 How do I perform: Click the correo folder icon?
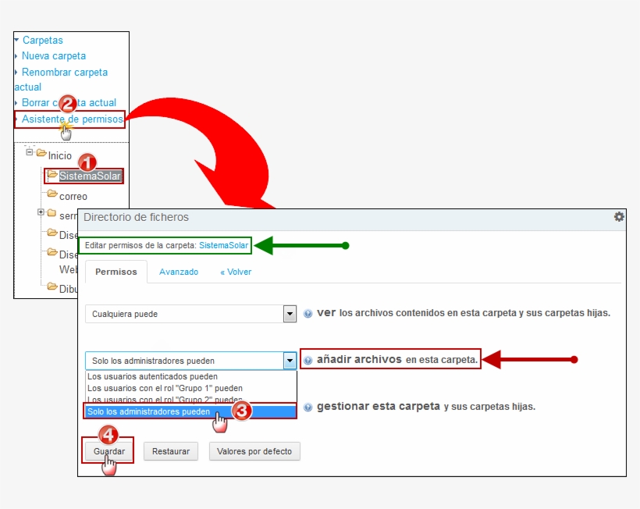[52, 194]
